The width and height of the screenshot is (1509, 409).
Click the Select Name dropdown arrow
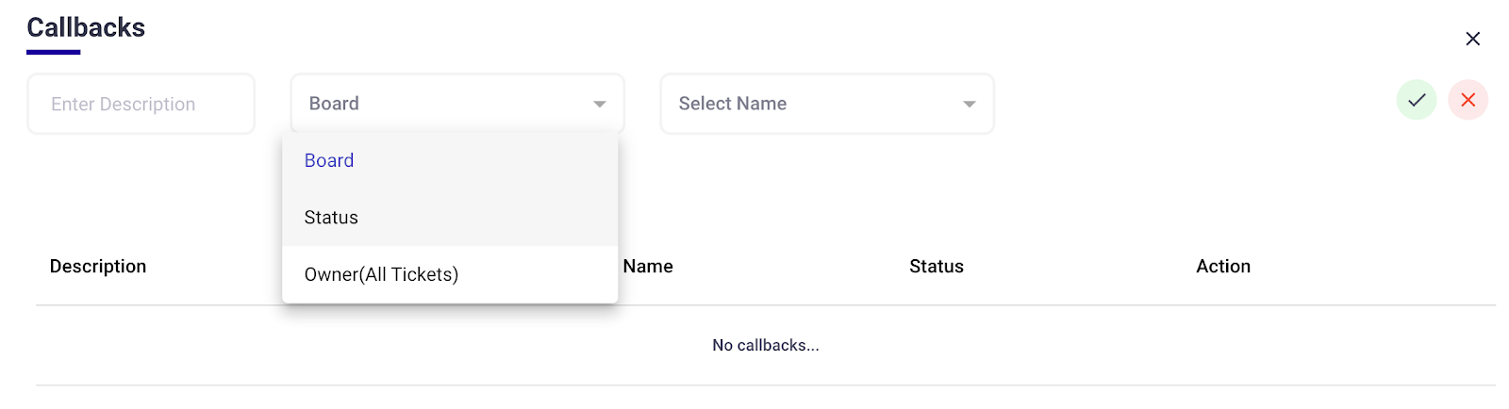(x=969, y=104)
